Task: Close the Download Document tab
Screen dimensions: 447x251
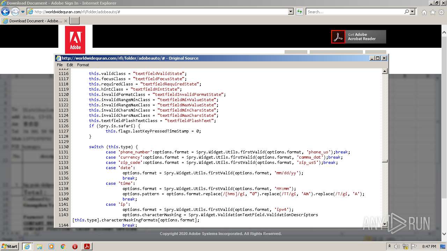Action: (x=66, y=21)
